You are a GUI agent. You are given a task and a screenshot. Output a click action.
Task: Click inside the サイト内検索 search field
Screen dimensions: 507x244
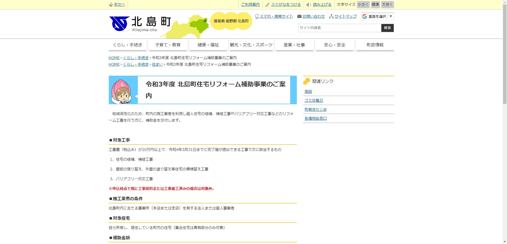tap(339, 28)
